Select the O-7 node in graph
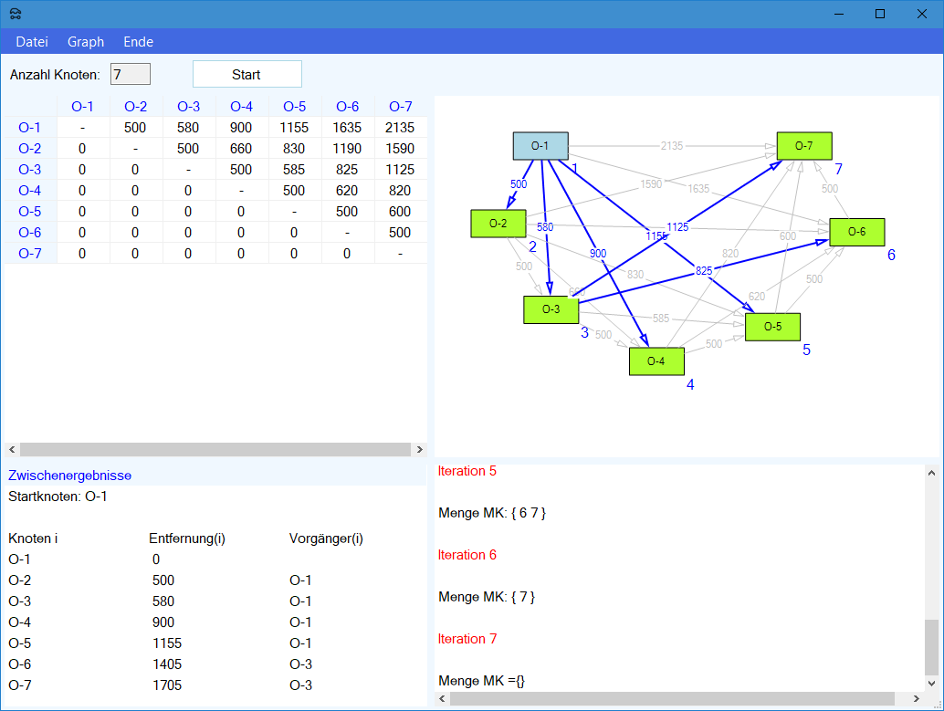The image size is (944, 711). point(803,146)
